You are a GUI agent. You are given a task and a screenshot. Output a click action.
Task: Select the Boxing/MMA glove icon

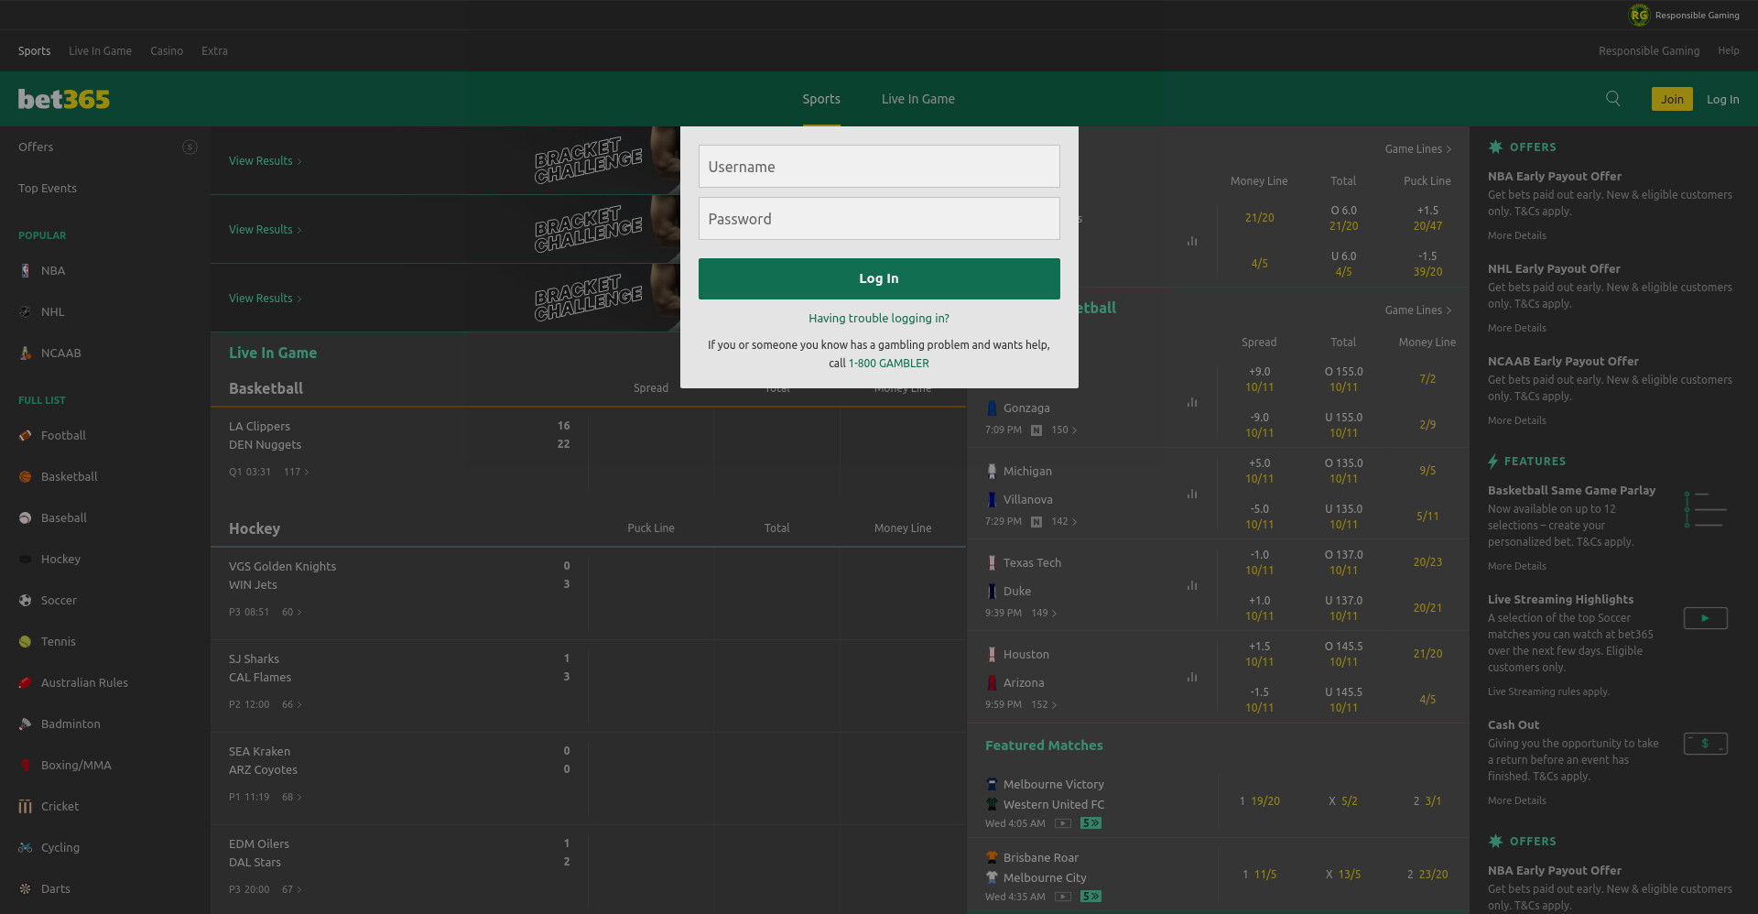(25, 766)
